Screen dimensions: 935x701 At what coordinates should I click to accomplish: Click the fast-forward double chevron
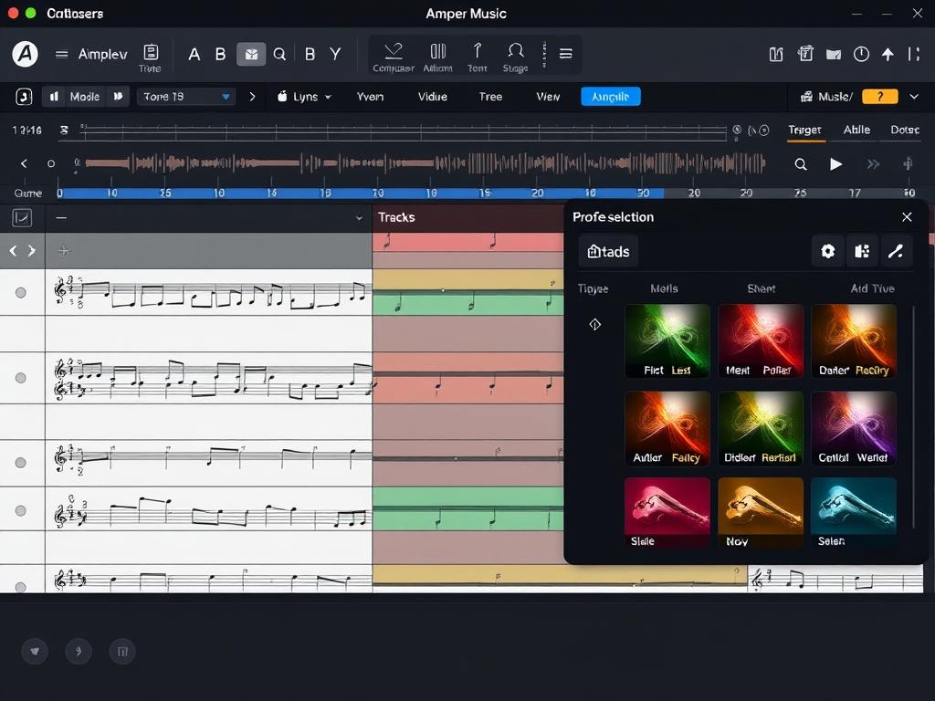(873, 164)
